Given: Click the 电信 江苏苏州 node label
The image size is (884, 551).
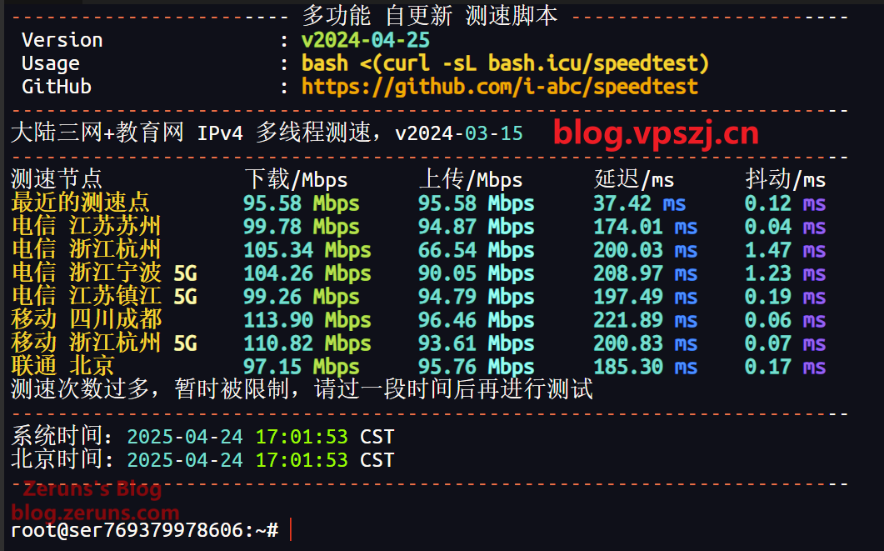Looking at the screenshot, I should 86,226.
